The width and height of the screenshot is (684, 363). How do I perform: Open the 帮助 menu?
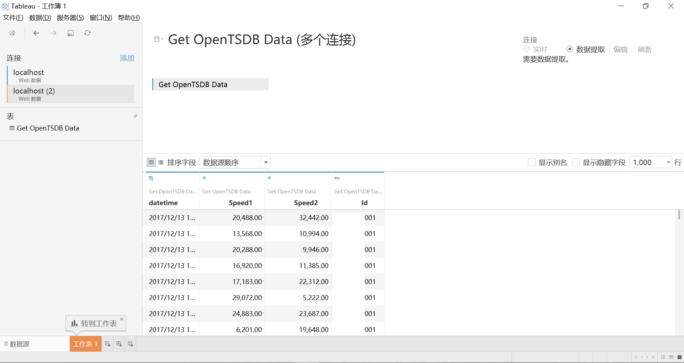pyautogui.click(x=129, y=18)
